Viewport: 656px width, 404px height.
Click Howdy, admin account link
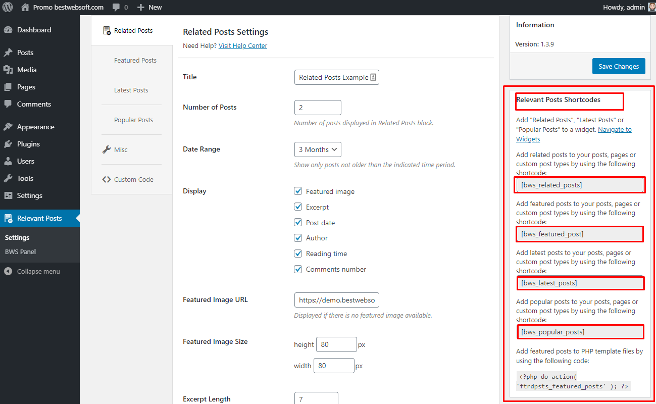624,7
